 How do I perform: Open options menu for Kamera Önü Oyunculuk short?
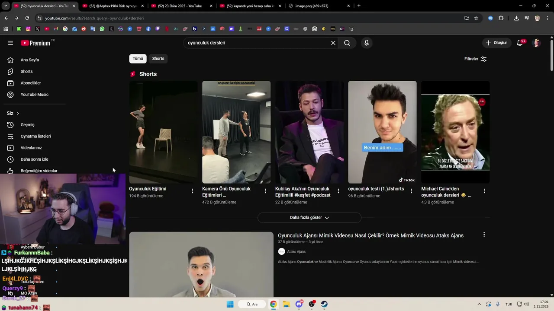click(x=266, y=191)
